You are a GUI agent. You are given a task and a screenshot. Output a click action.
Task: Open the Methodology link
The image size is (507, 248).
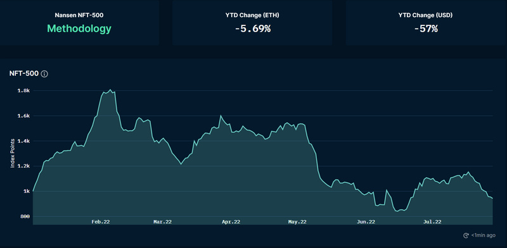(79, 28)
